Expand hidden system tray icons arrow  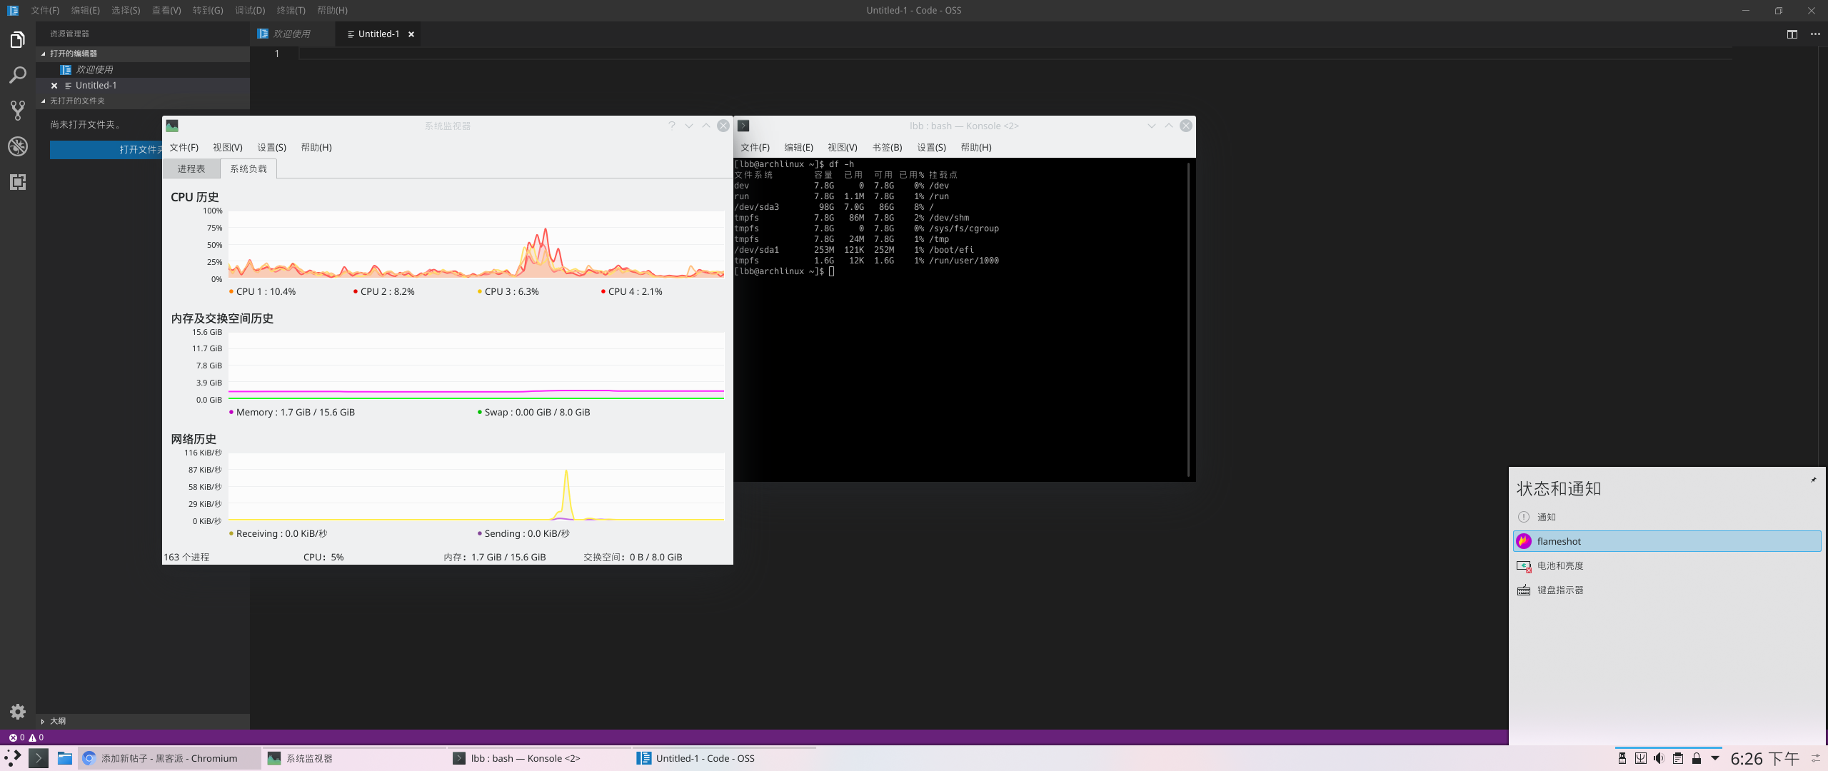point(1714,758)
